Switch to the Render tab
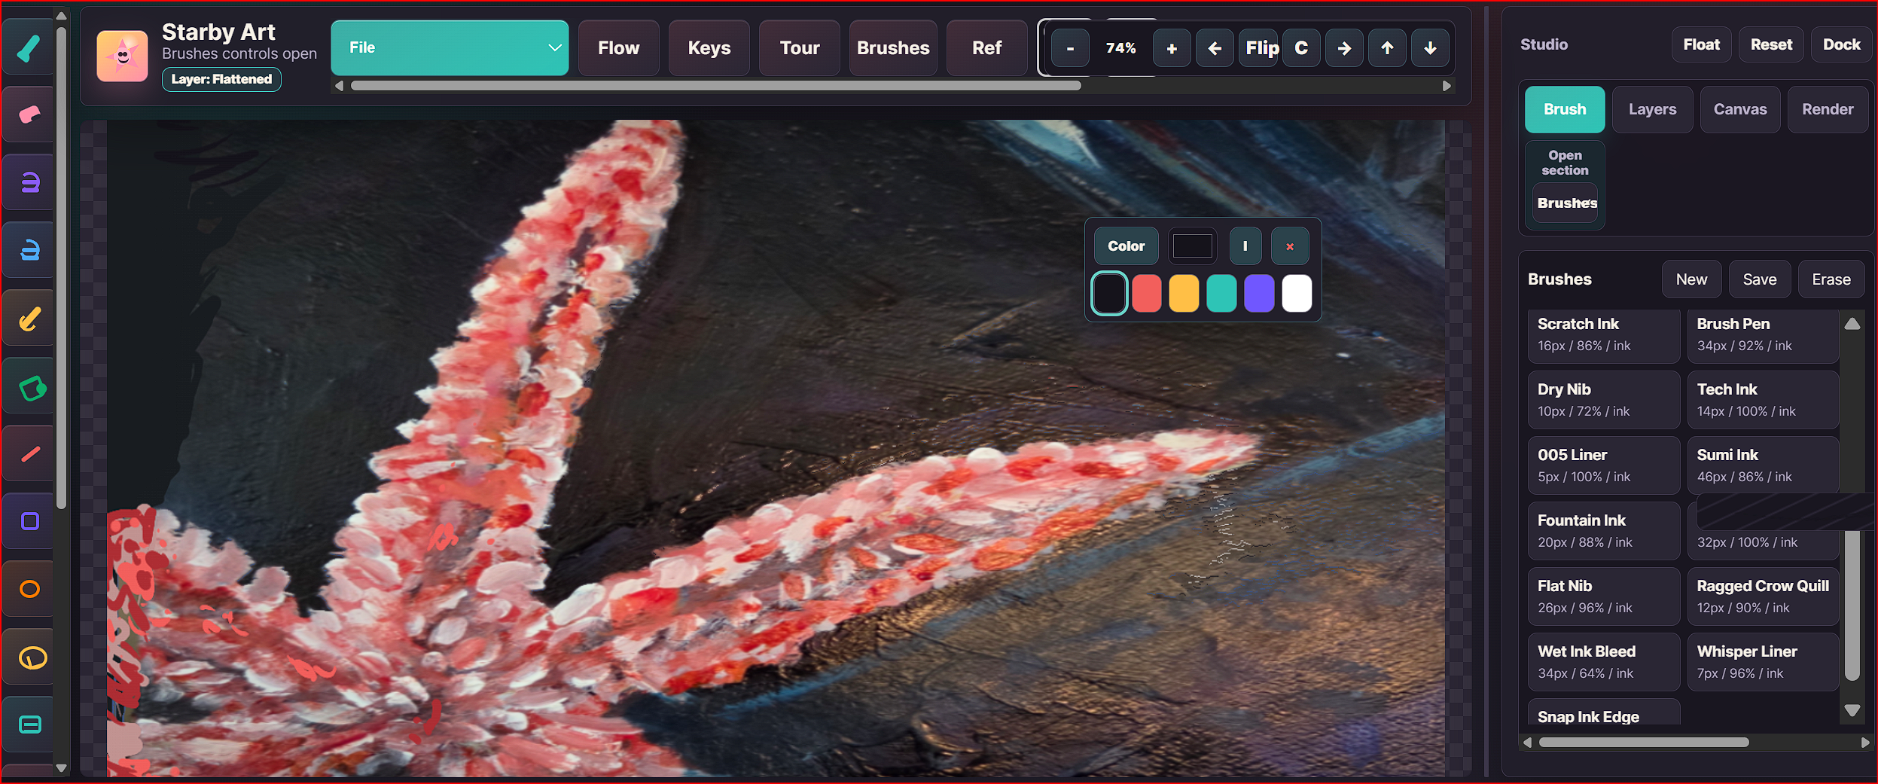 coord(1828,109)
